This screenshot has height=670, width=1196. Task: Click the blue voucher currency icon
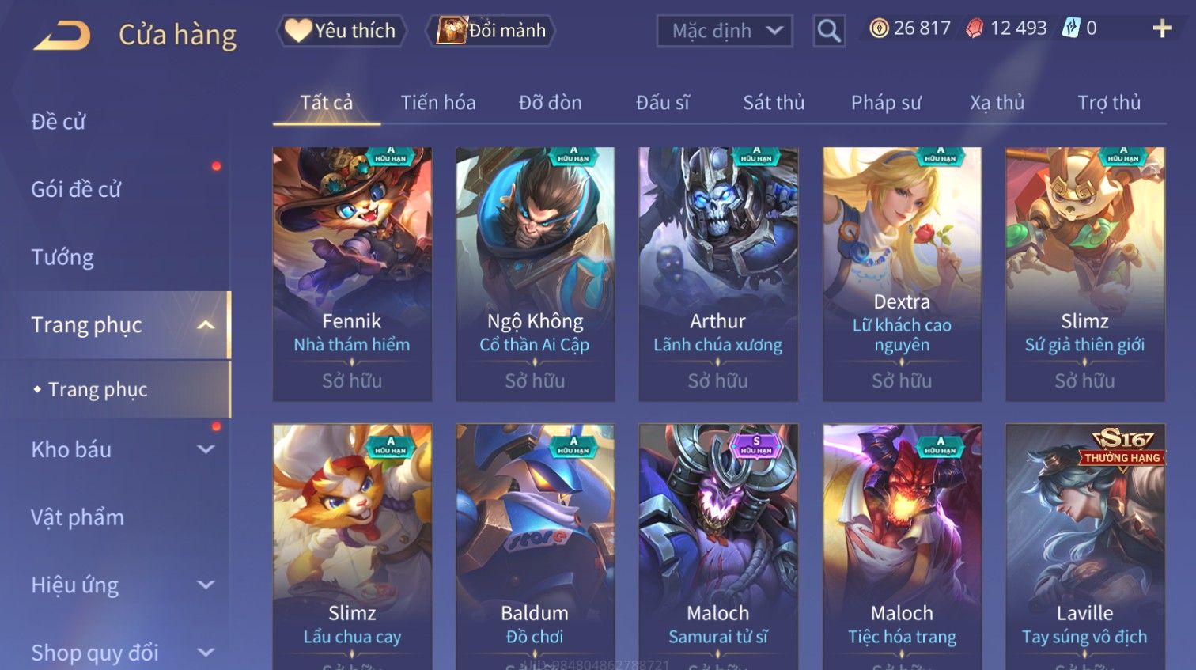(1071, 28)
